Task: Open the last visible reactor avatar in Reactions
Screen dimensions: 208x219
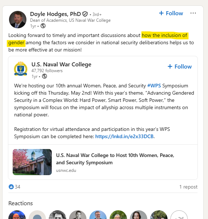Action: click(x=159, y=215)
